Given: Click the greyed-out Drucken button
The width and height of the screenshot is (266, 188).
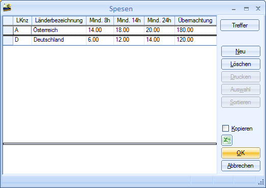Looking at the screenshot, I should pyautogui.click(x=241, y=77).
